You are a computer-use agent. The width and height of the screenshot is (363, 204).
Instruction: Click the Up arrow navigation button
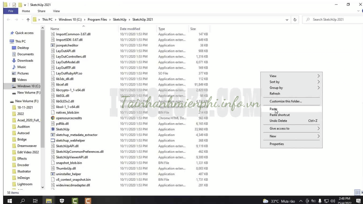(x=28, y=20)
